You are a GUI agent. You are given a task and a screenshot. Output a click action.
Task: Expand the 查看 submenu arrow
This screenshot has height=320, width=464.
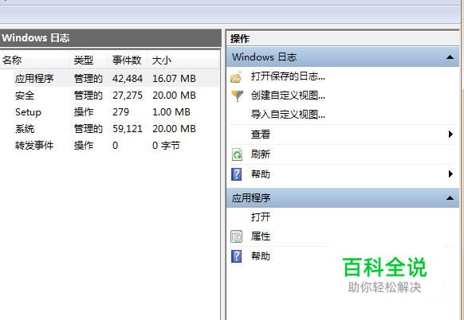(x=450, y=135)
